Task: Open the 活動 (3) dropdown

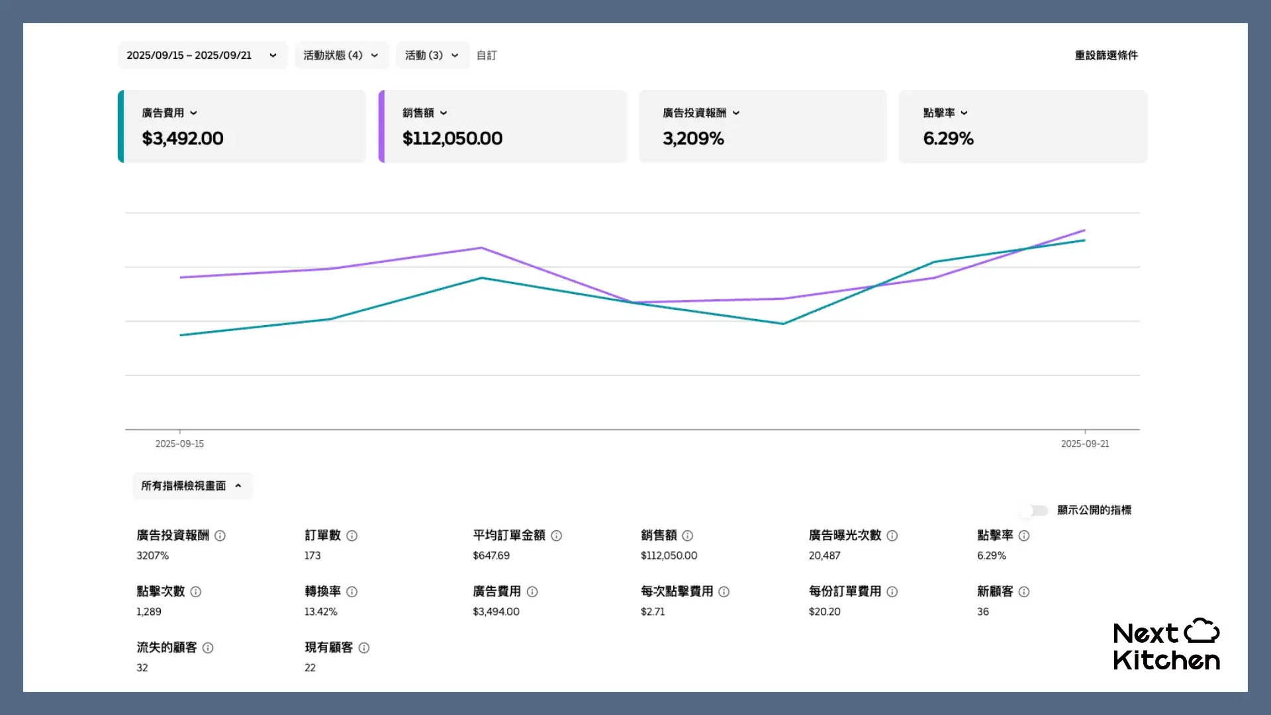Action: (x=432, y=55)
